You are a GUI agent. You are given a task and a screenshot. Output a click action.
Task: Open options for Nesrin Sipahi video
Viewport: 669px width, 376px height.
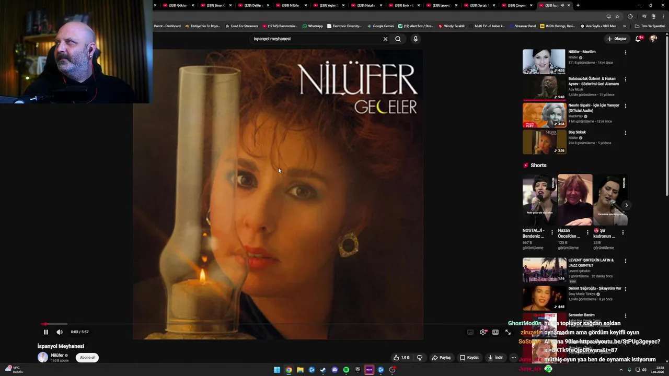tap(625, 106)
